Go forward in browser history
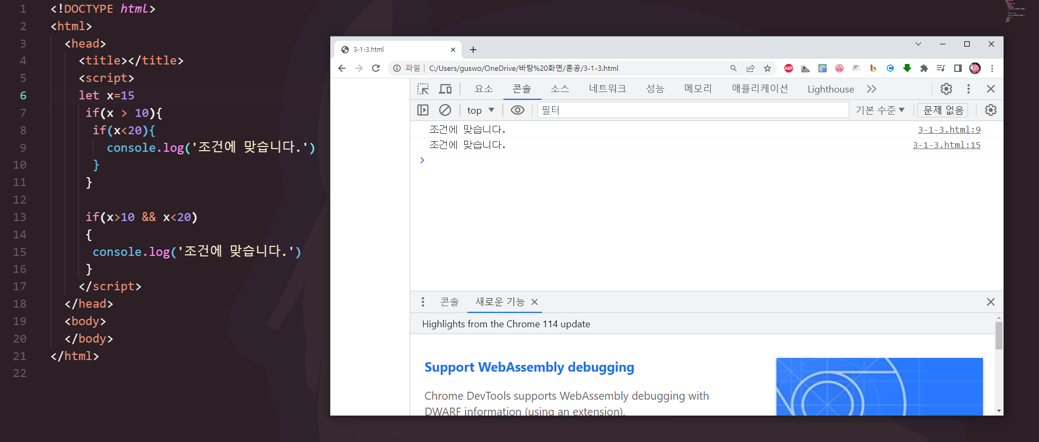 click(x=359, y=68)
